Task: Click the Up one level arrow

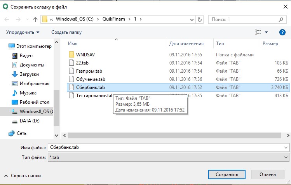Action: [35, 19]
